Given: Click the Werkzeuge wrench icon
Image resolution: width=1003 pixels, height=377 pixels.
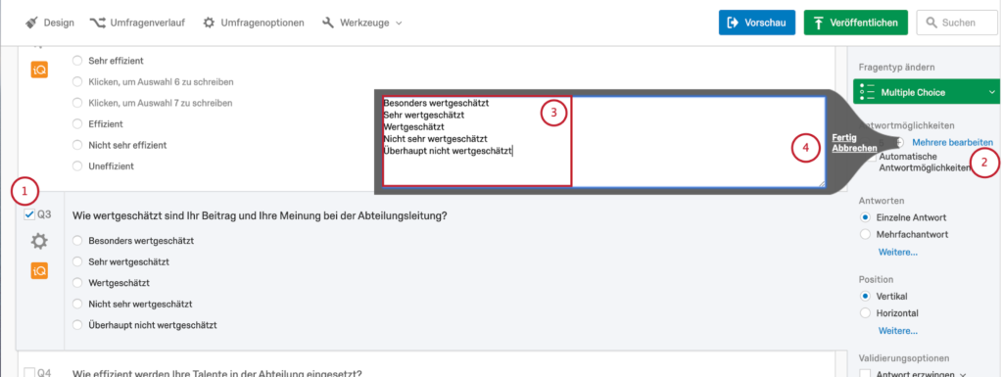Looking at the screenshot, I should click(x=328, y=23).
